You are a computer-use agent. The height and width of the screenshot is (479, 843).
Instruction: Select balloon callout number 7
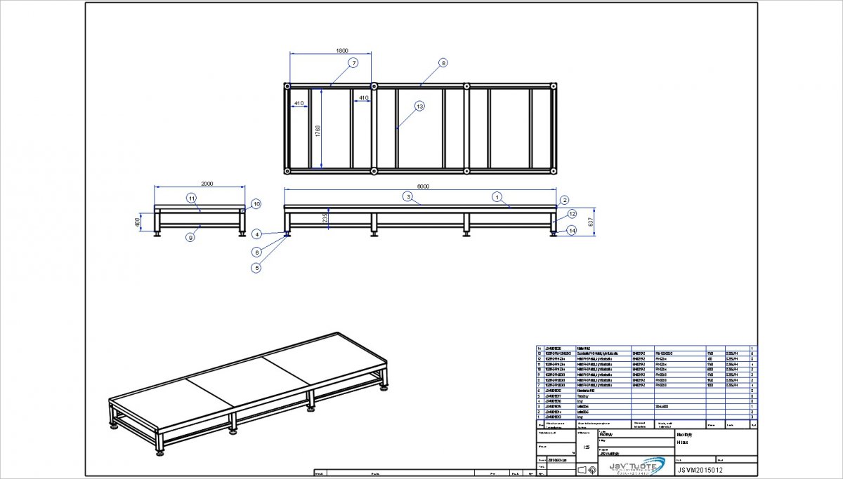353,63
